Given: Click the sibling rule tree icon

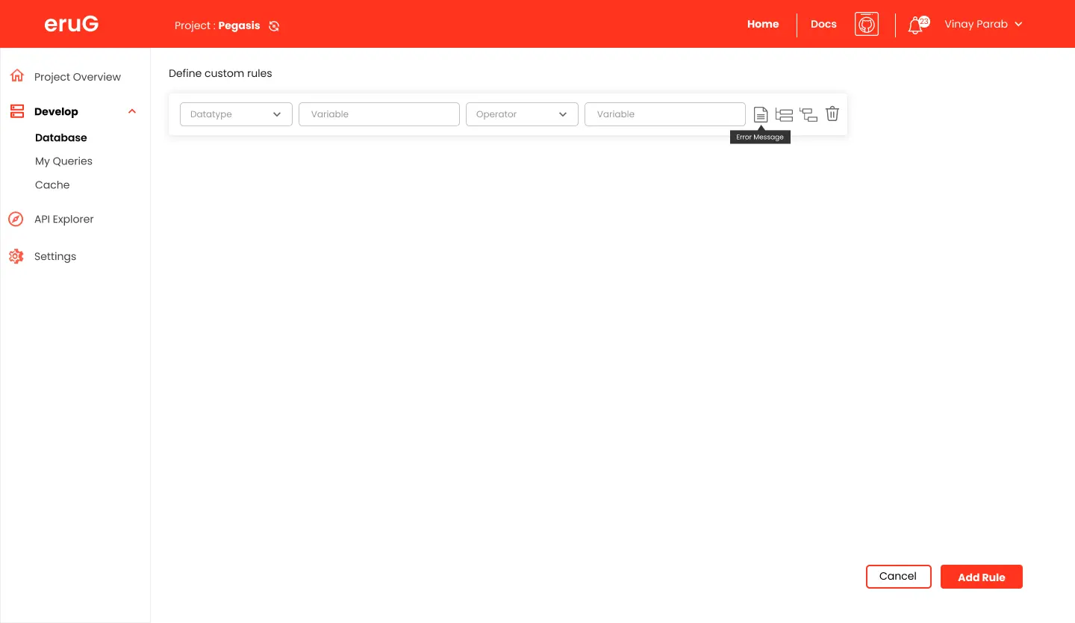Looking at the screenshot, I should pos(784,114).
